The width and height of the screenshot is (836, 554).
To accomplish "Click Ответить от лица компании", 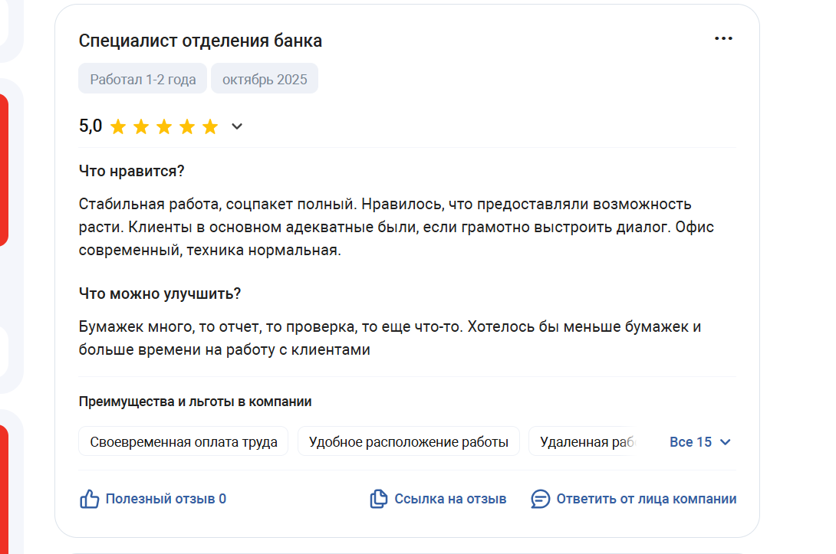I will 646,499.
